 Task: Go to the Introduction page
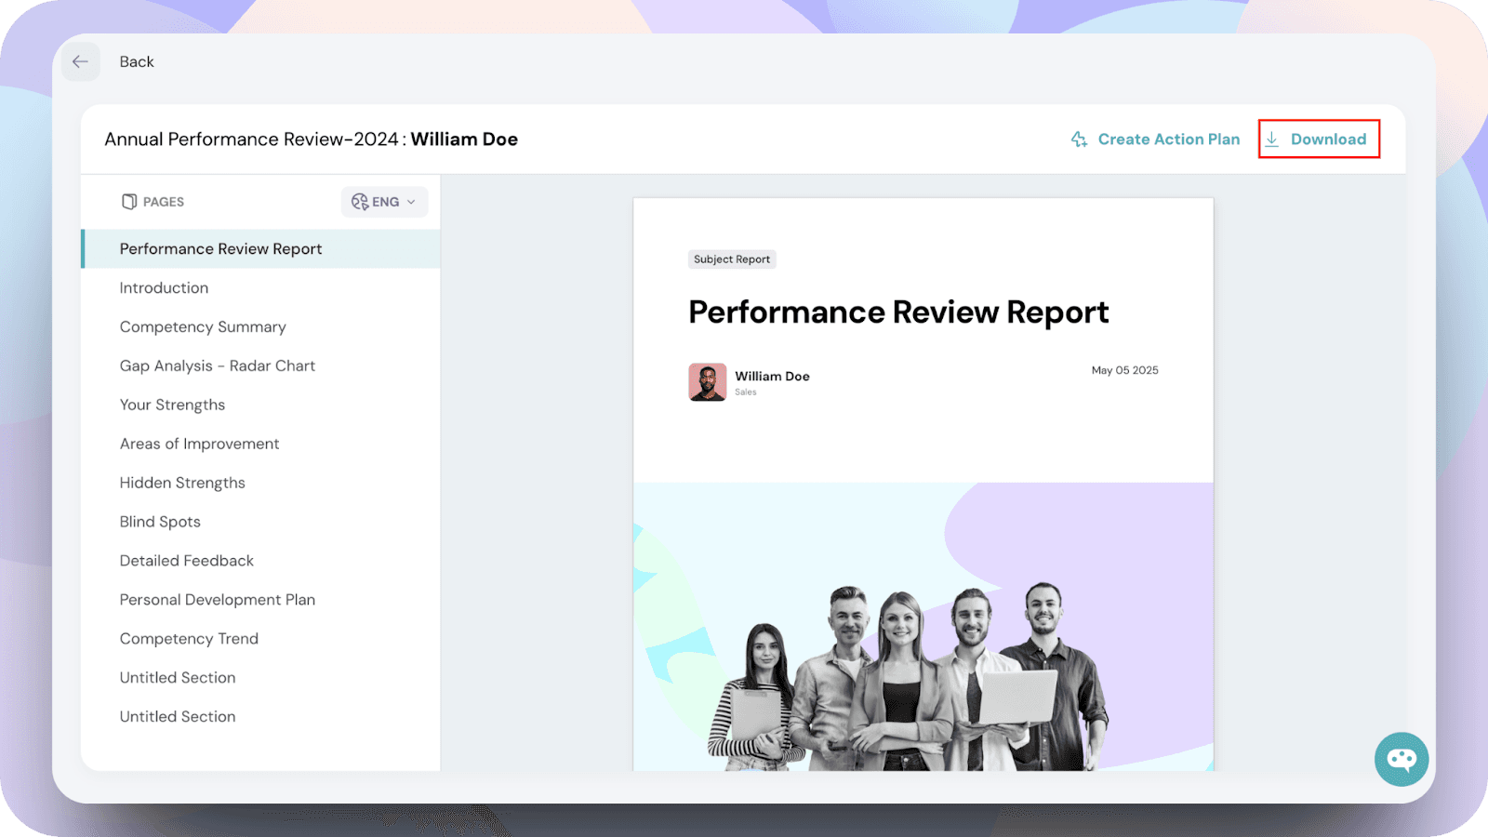click(x=164, y=288)
